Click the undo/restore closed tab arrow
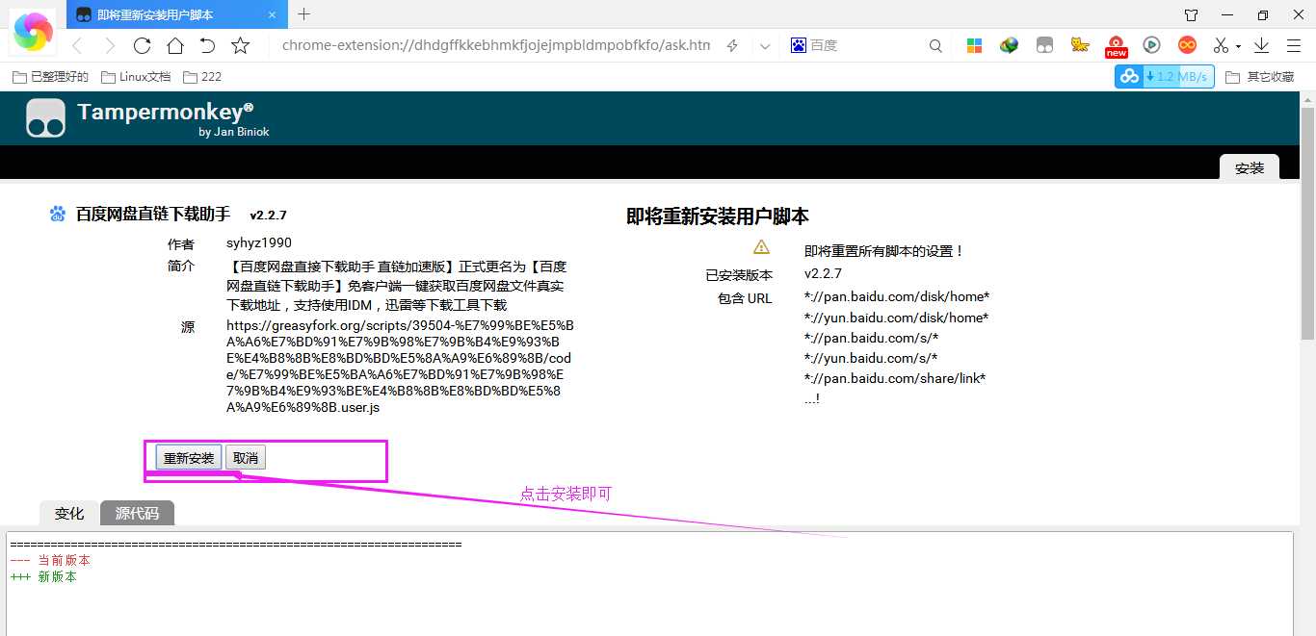 pos(207,45)
